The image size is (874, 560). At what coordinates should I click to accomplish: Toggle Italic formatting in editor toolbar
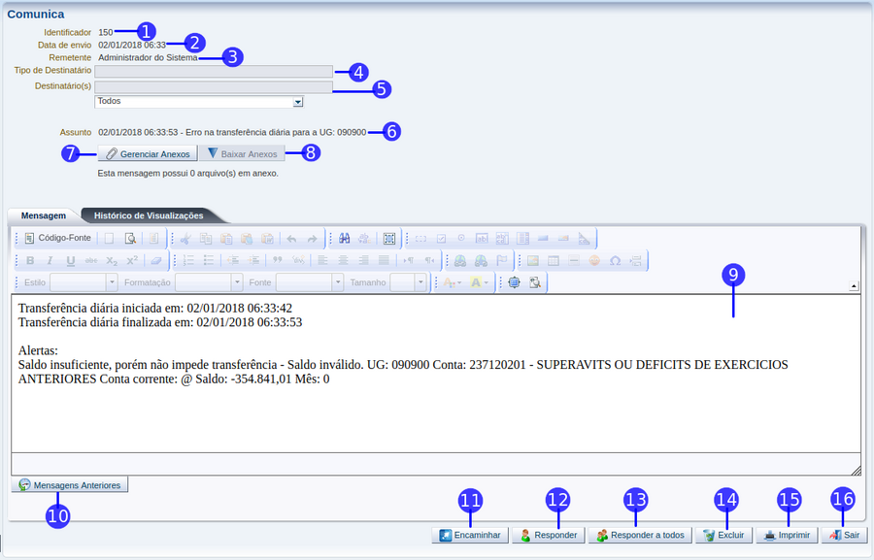[x=50, y=260]
